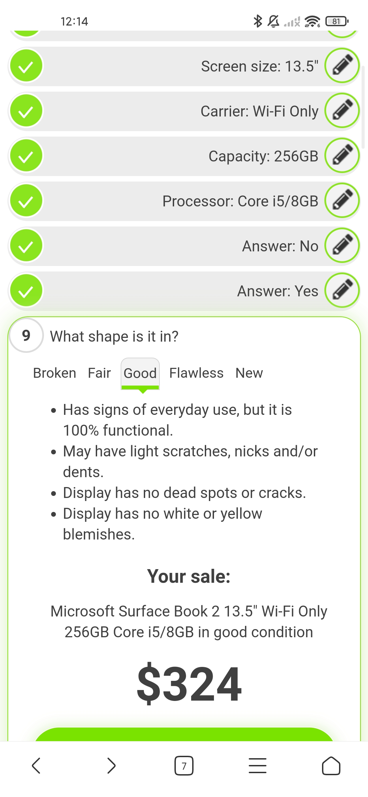This screenshot has height=797, width=368.
Task: Open the browser tabs switcher showing 7
Action: [184, 766]
